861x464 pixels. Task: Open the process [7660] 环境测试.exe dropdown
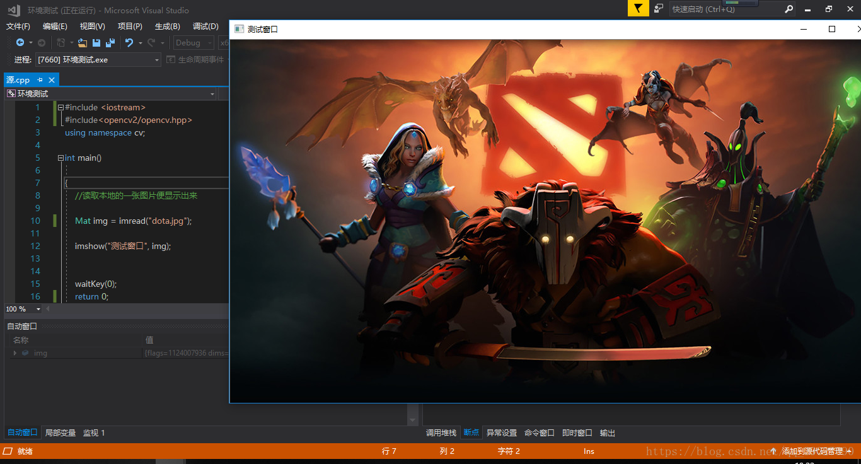point(157,59)
